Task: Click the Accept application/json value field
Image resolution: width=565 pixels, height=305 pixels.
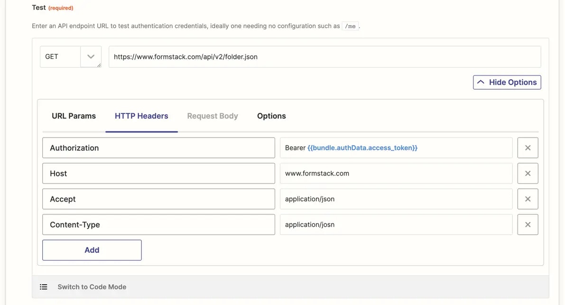Action: (x=396, y=199)
